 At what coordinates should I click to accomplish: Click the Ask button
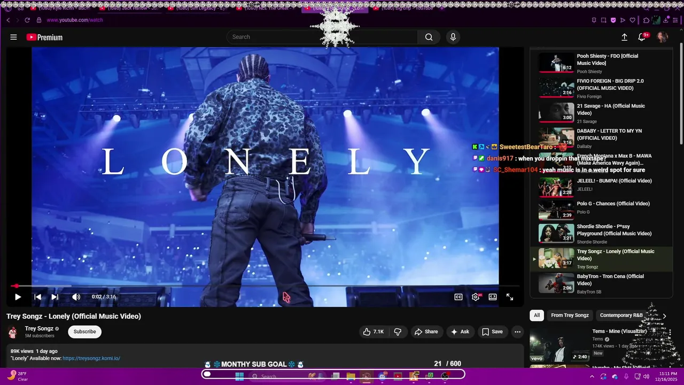tap(460, 332)
